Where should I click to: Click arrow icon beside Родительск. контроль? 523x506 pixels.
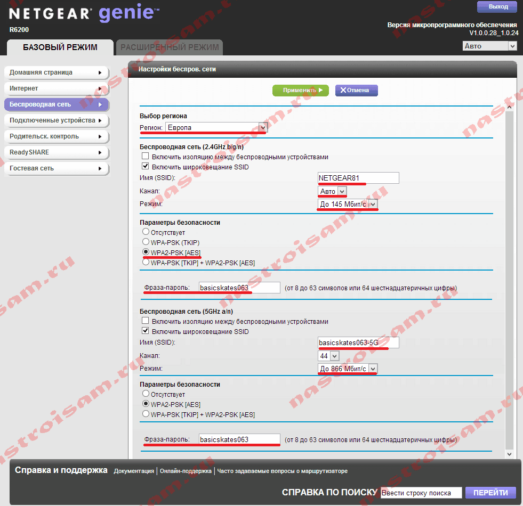[100, 136]
